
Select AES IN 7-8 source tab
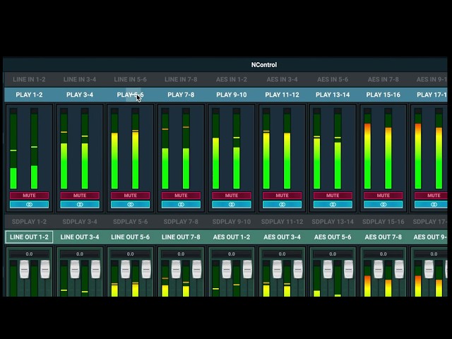[x=383, y=79]
